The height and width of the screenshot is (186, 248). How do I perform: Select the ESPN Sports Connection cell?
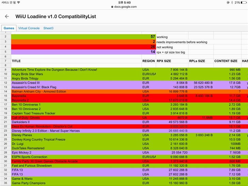[x=76, y=157]
